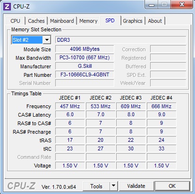The image size is (195, 194).
Task: Click the DDR3 memory type field
Action: click(x=121, y=40)
